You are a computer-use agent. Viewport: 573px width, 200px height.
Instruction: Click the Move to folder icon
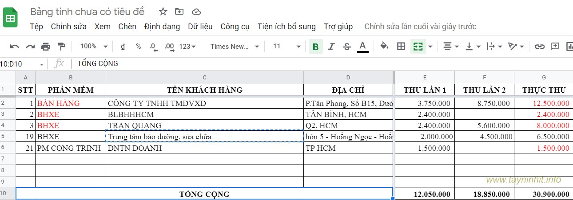(x=179, y=12)
